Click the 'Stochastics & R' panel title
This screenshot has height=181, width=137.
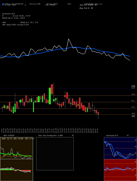112,135
